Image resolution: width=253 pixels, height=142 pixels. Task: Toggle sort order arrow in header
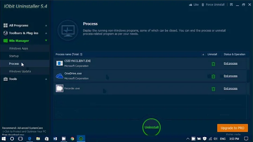click(x=203, y=54)
